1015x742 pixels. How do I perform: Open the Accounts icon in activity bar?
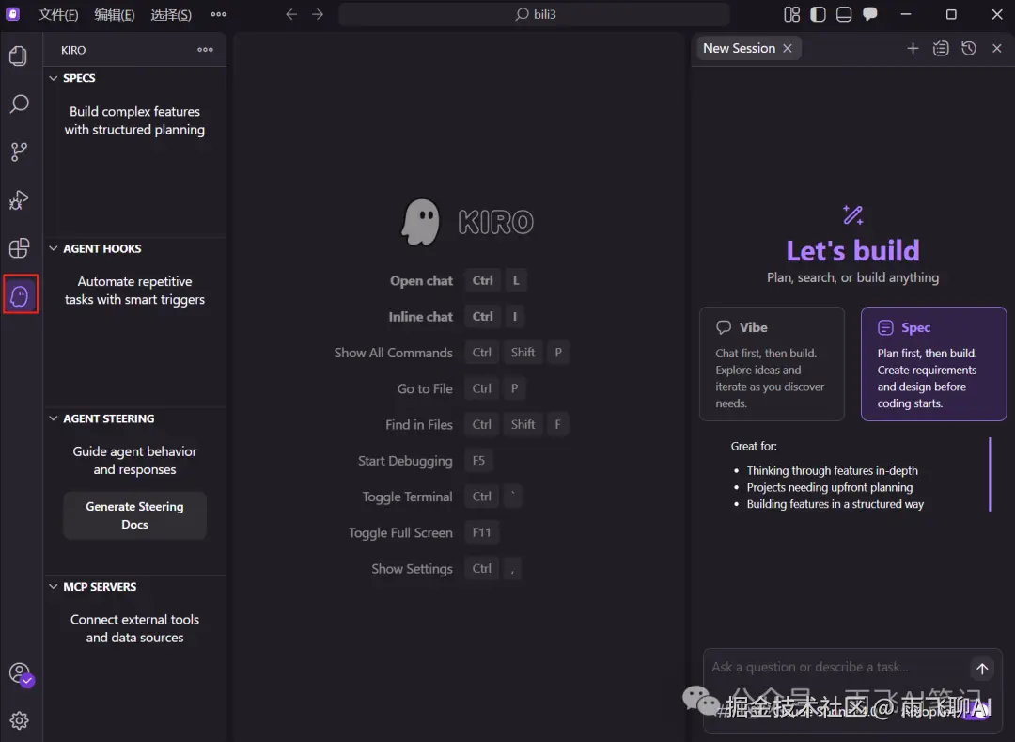(21, 673)
